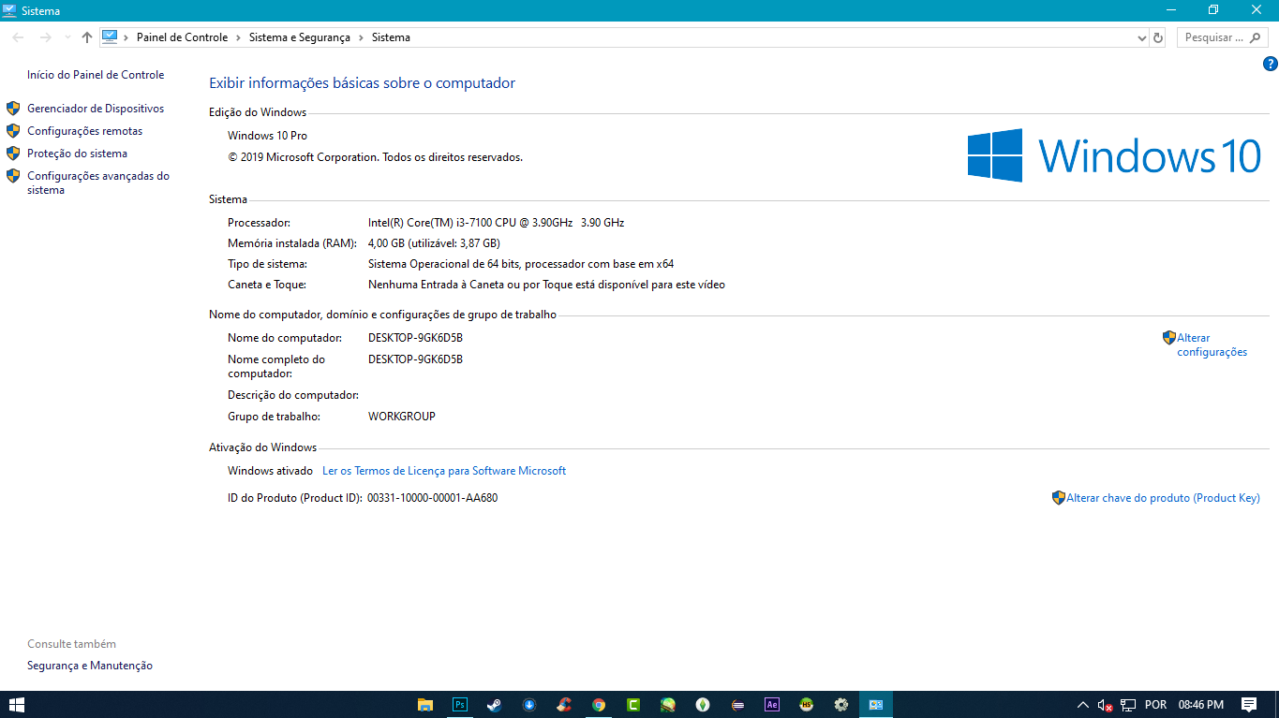This screenshot has height=718, width=1279.
Task: Open the green HS taskbar icon
Action: (x=807, y=705)
